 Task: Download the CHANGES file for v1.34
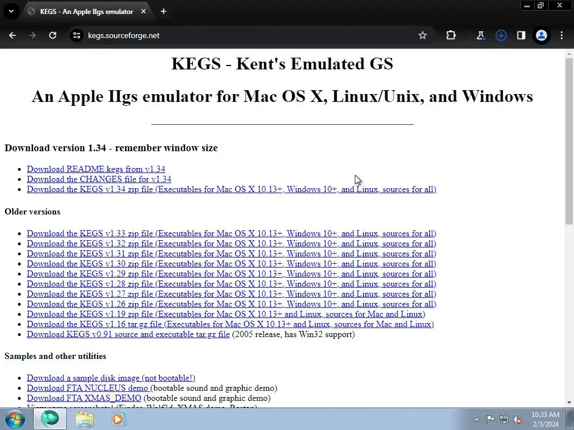tap(99, 179)
